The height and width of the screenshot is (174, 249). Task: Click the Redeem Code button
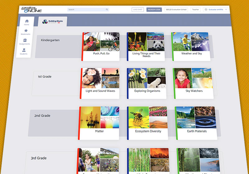(154, 10)
